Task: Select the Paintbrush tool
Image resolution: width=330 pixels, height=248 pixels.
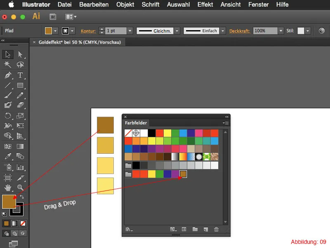Action: 8,95
